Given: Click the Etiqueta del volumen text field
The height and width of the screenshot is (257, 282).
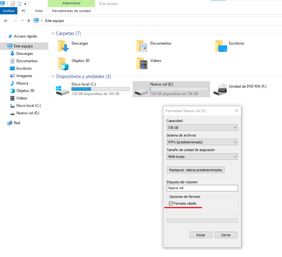Looking at the screenshot, I should [202, 188].
